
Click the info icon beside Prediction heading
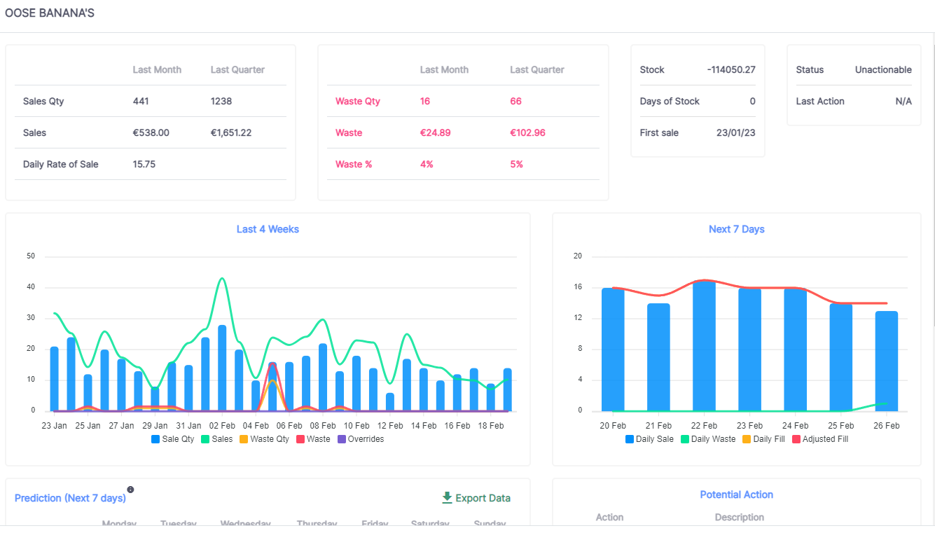point(130,490)
